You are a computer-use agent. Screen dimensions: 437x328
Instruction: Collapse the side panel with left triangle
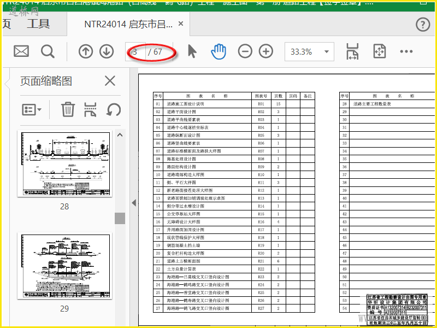134,203
